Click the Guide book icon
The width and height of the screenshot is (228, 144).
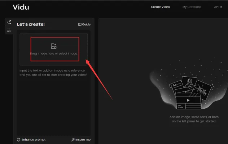(80, 24)
